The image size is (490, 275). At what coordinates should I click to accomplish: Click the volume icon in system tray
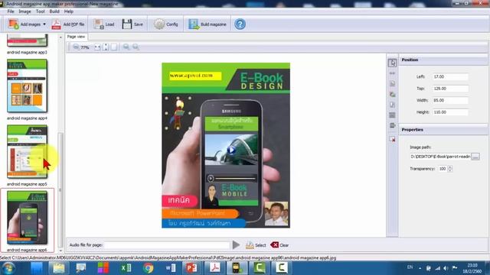(446, 268)
